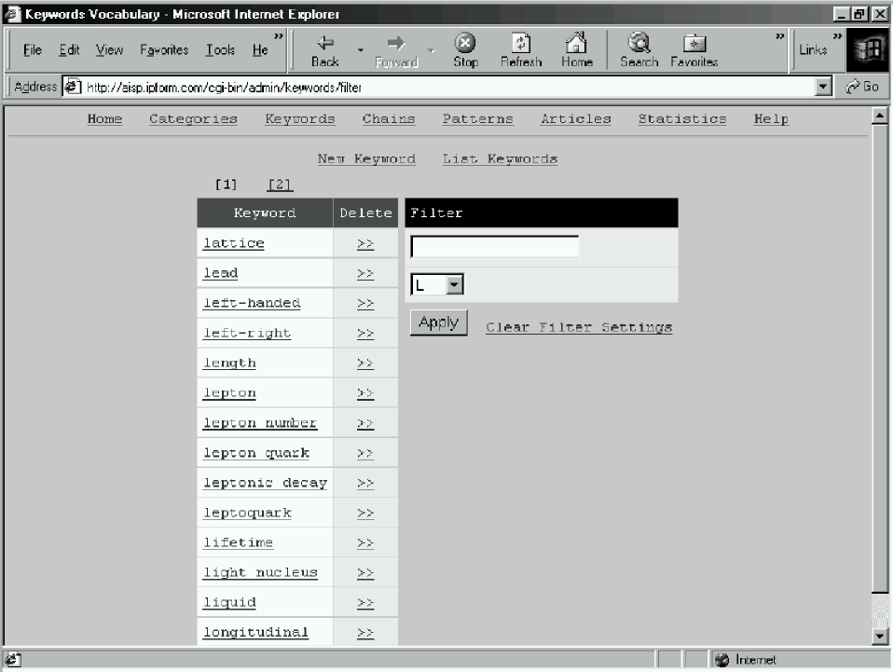
Task: Delete the leptoquark keyword via >>
Action: (x=364, y=513)
